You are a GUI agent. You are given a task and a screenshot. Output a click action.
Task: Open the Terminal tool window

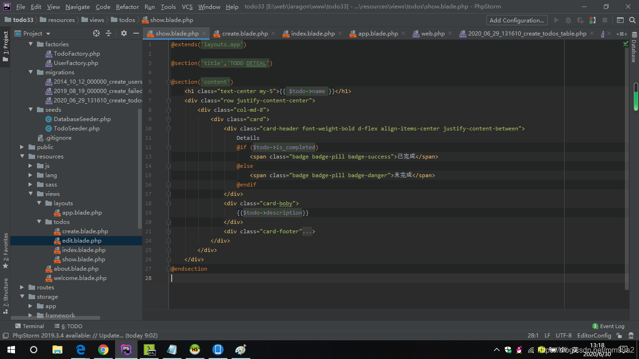click(29, 326)
